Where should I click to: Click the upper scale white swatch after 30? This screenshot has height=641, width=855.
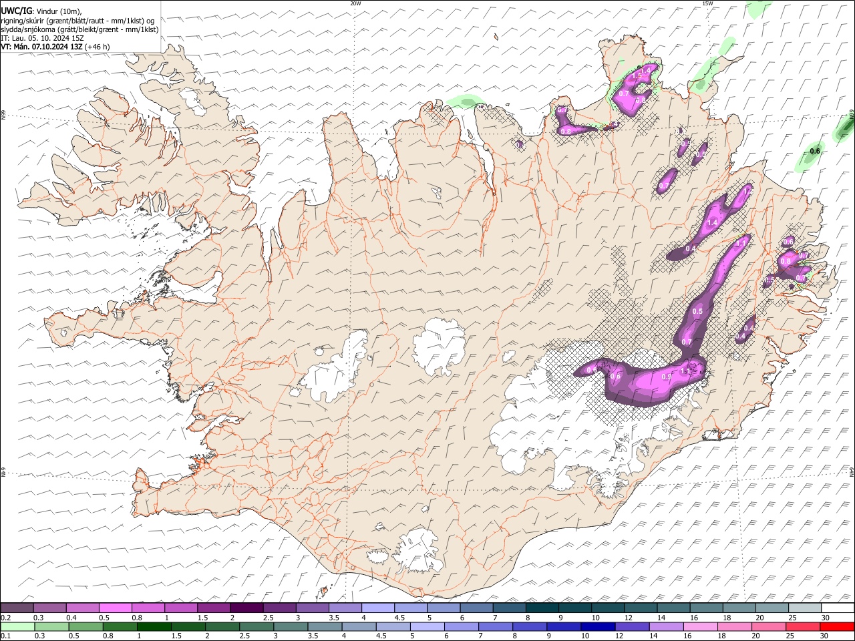[x=838, y=608]
